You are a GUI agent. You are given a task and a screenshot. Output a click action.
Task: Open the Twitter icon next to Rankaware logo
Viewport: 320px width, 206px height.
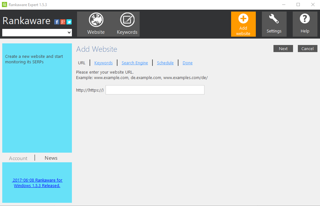point(69,22)
